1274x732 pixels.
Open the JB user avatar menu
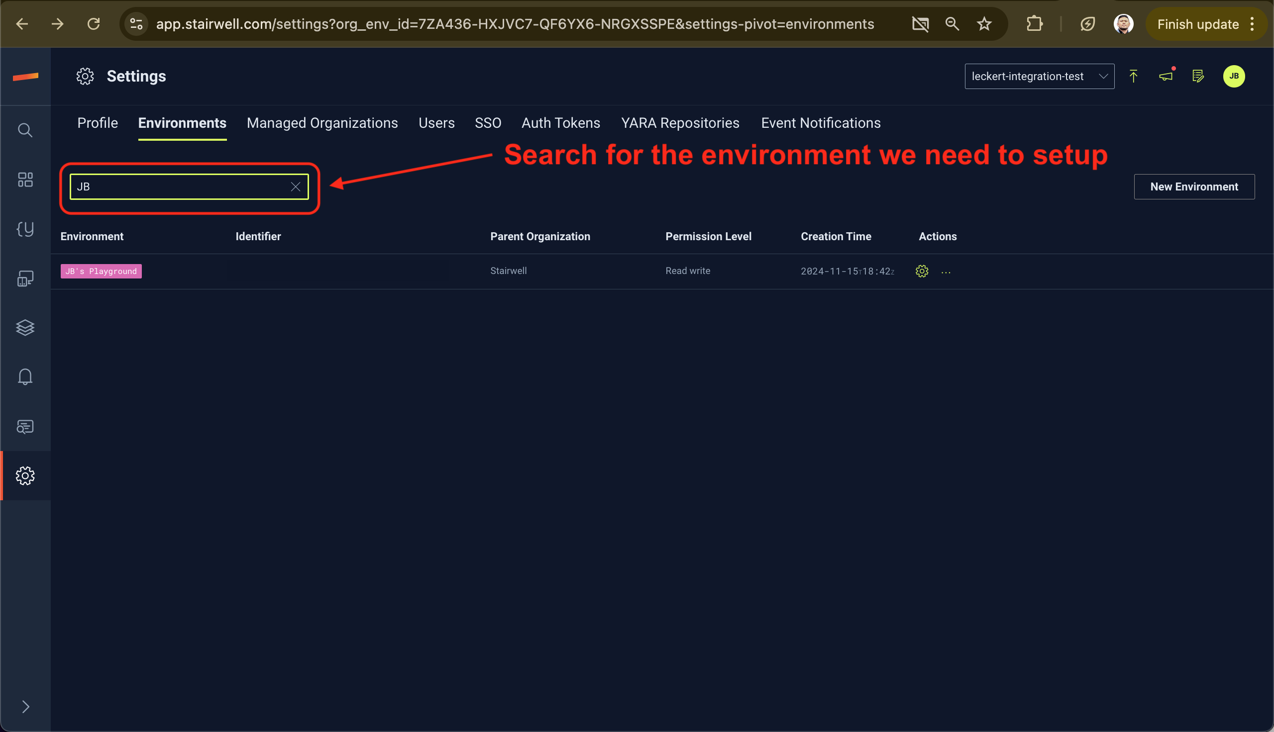coord(1234,77)
